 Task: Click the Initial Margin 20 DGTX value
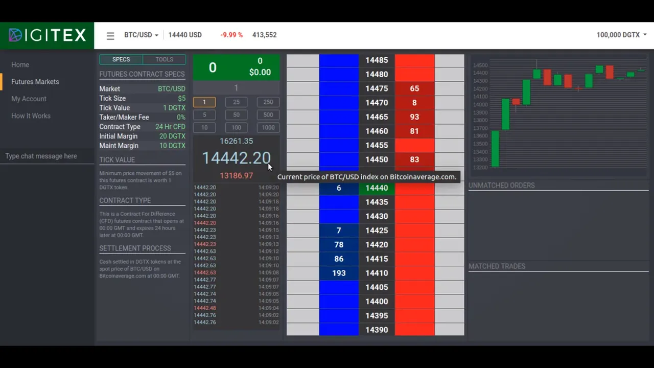pos(172,136)
